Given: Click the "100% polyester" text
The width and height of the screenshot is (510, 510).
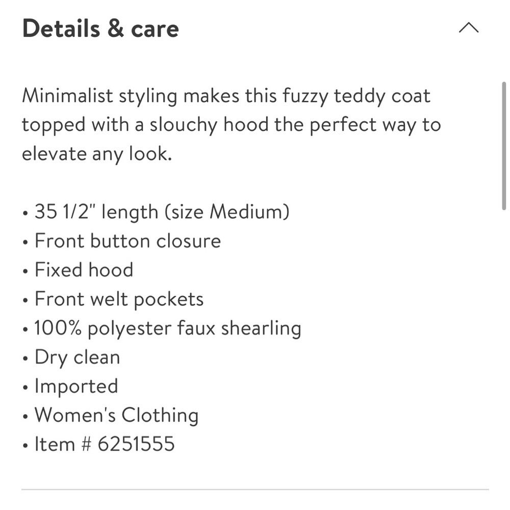Looking at the screenshot, I should 102,328.
